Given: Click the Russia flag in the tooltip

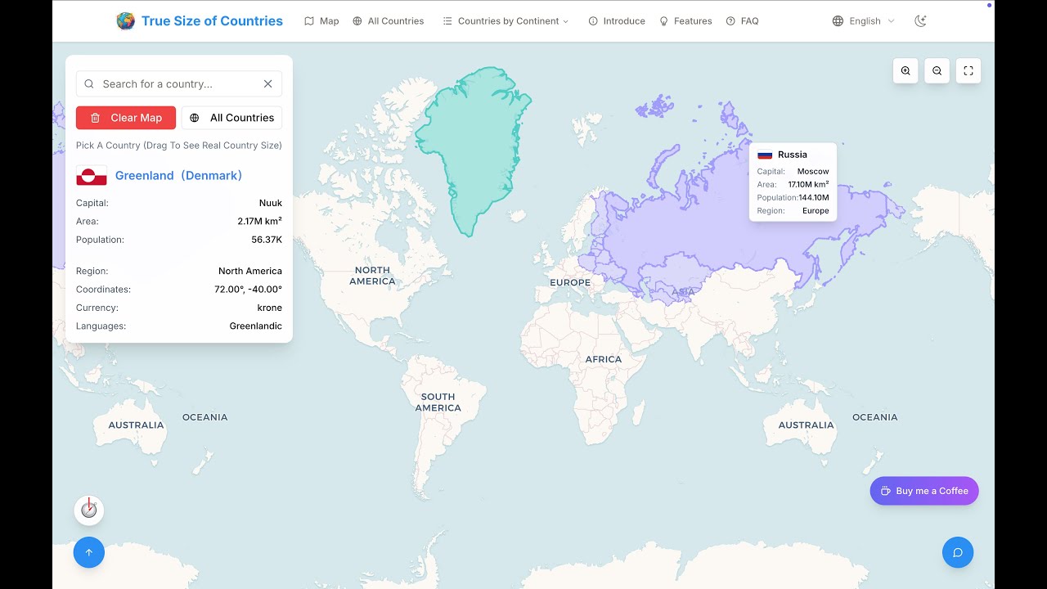Looking at the screenshot, I should (765, 155).
